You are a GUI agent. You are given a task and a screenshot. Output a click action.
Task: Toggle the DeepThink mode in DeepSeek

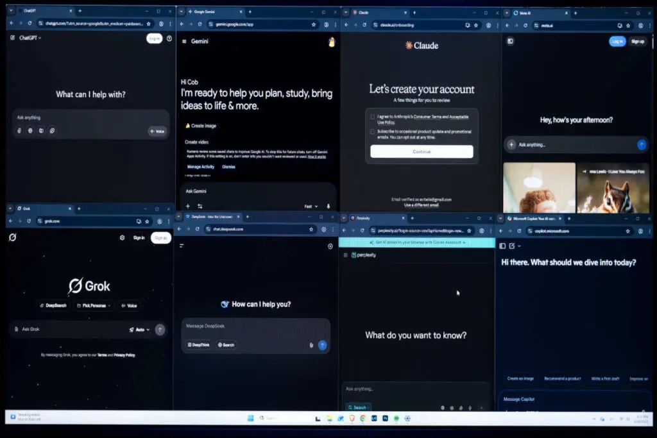pyautogui.click(x=199, y=345)
